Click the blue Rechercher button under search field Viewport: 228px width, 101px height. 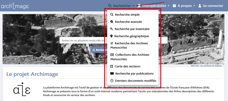click(99, 50)
